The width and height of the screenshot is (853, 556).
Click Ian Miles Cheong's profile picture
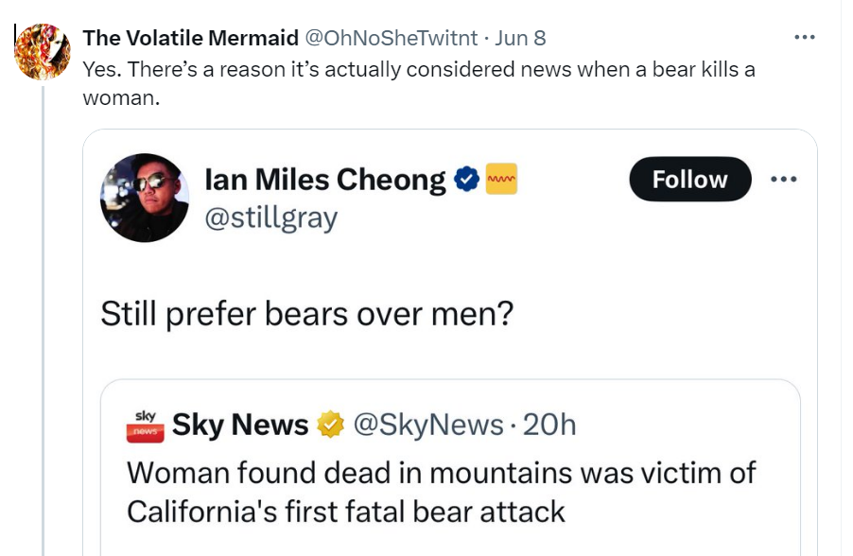[145, 198]
